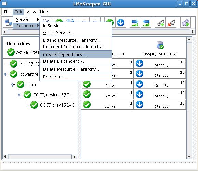Viewport: 198px width, 171px height.
Task: Click priority 10 in the ip-133 row
Action: pos(182,62)
